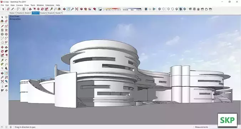This screenshot has width=241, height=129.
Task: Open the Draw menu
Action: coord(27,5)
